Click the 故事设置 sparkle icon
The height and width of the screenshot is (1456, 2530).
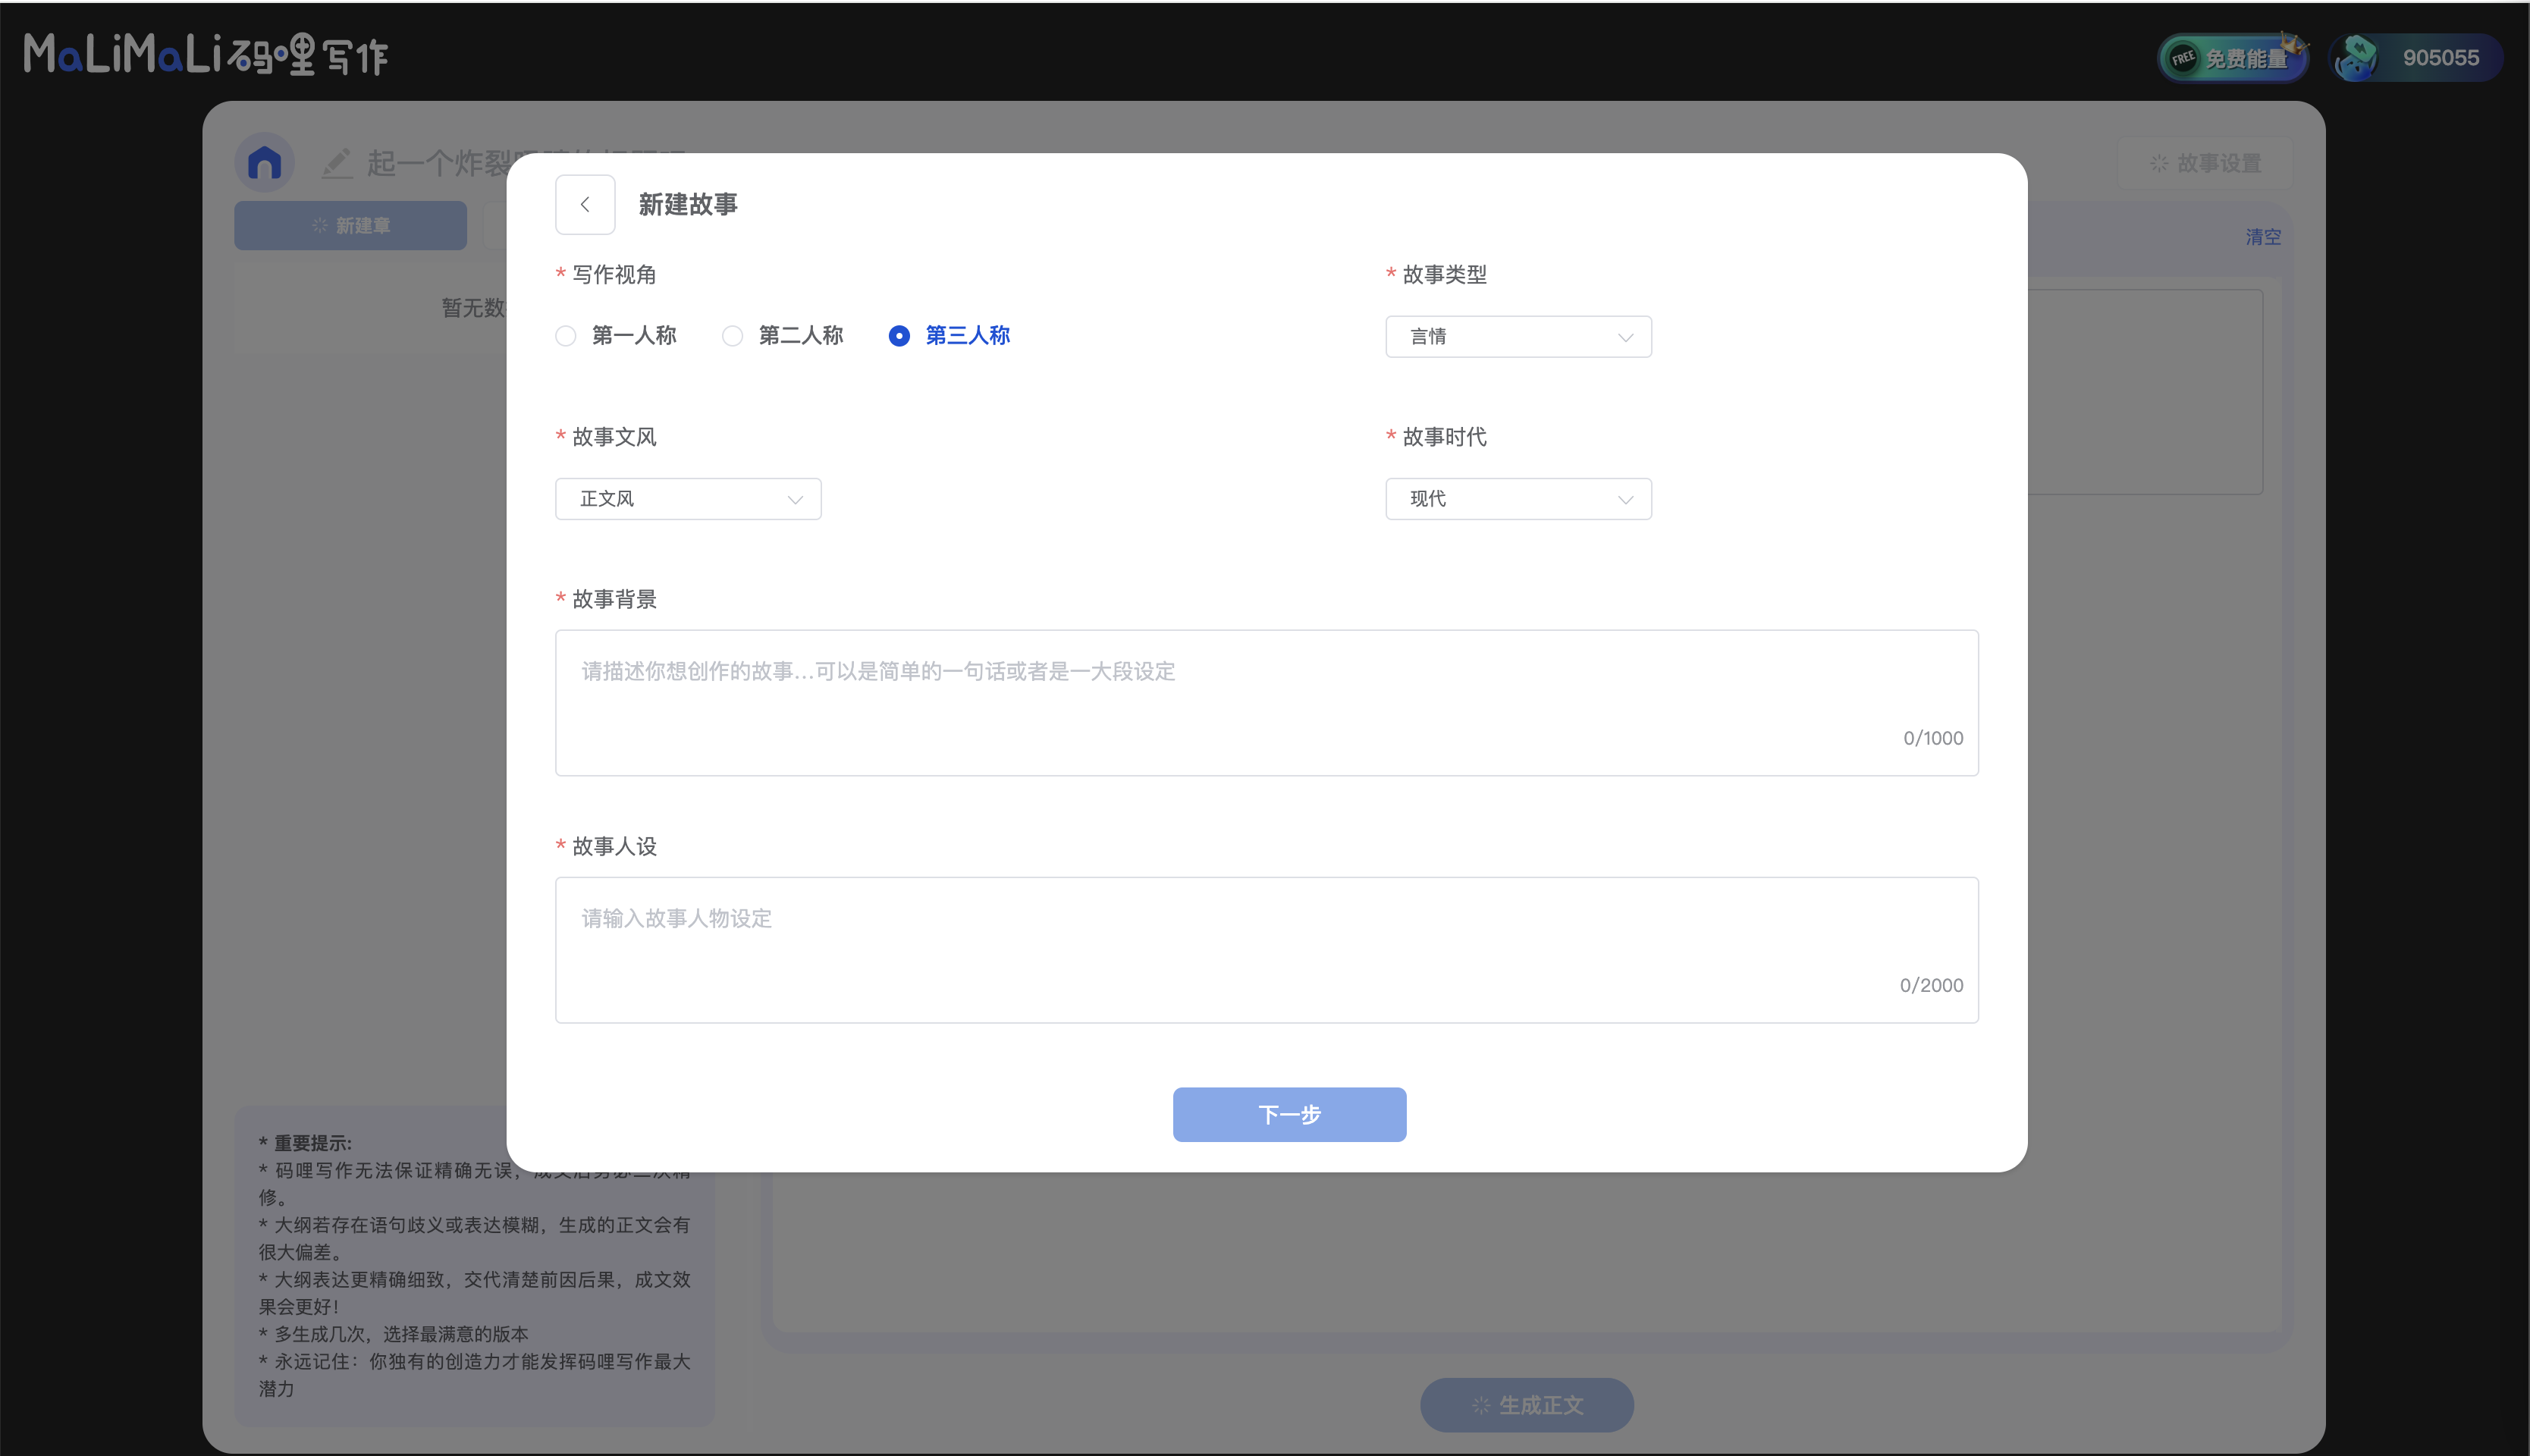(2159, 163)
